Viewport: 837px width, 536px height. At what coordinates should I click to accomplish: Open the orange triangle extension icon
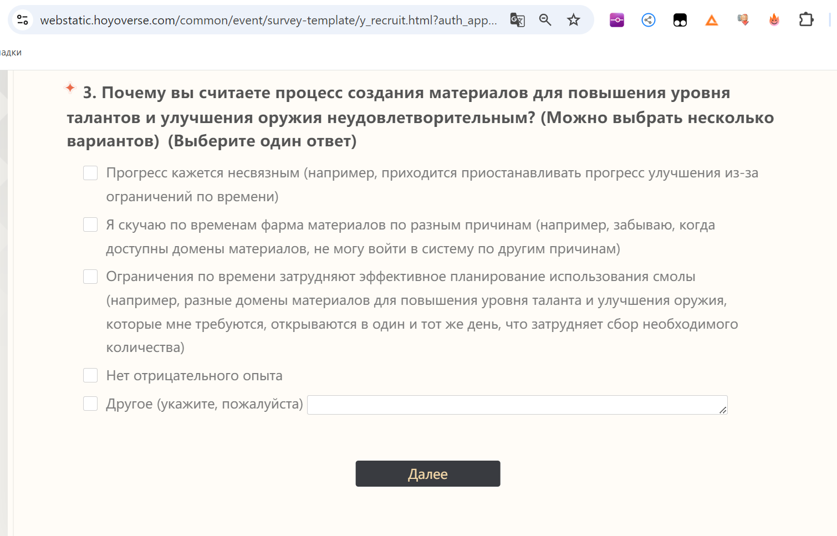[711, 21]
